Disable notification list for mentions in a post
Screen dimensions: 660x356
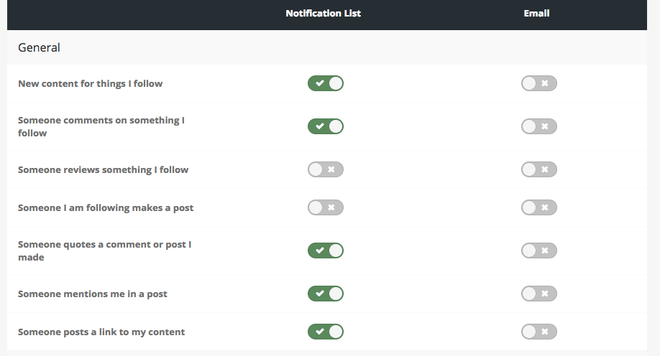point(325,294)
